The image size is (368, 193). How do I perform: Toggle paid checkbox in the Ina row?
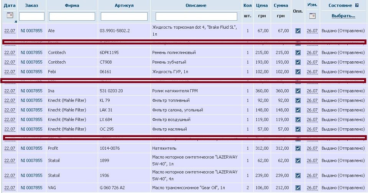tap(298, 91)
